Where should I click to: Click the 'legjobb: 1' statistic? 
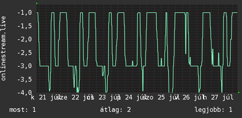(x=214, y=110)
